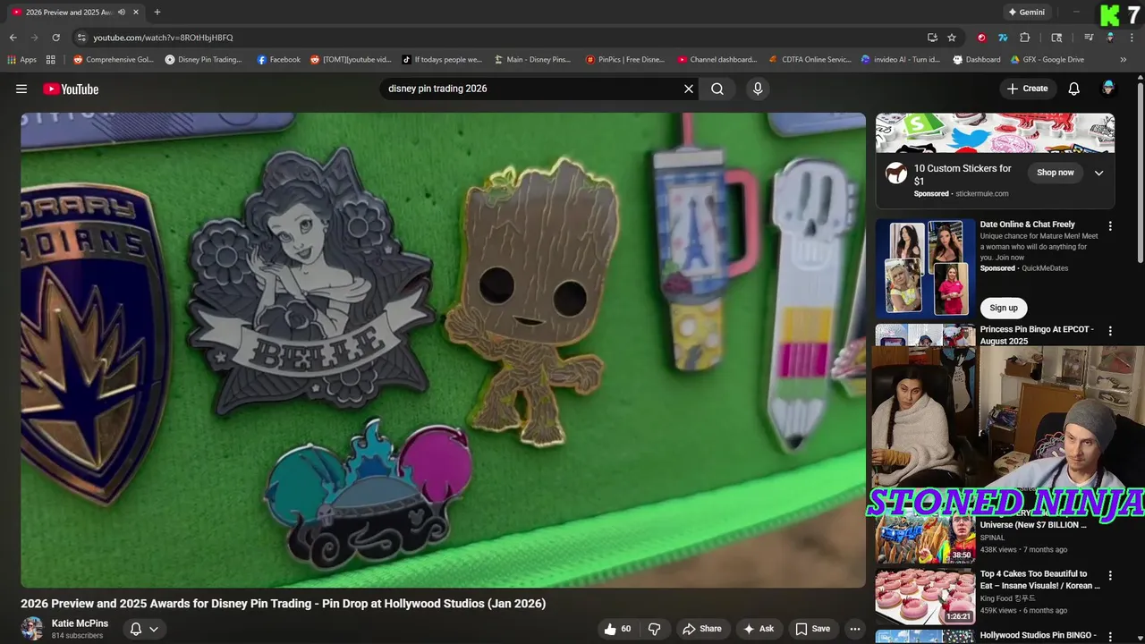Open the CDTFA Online Services bookmark

tap(810, 59)
